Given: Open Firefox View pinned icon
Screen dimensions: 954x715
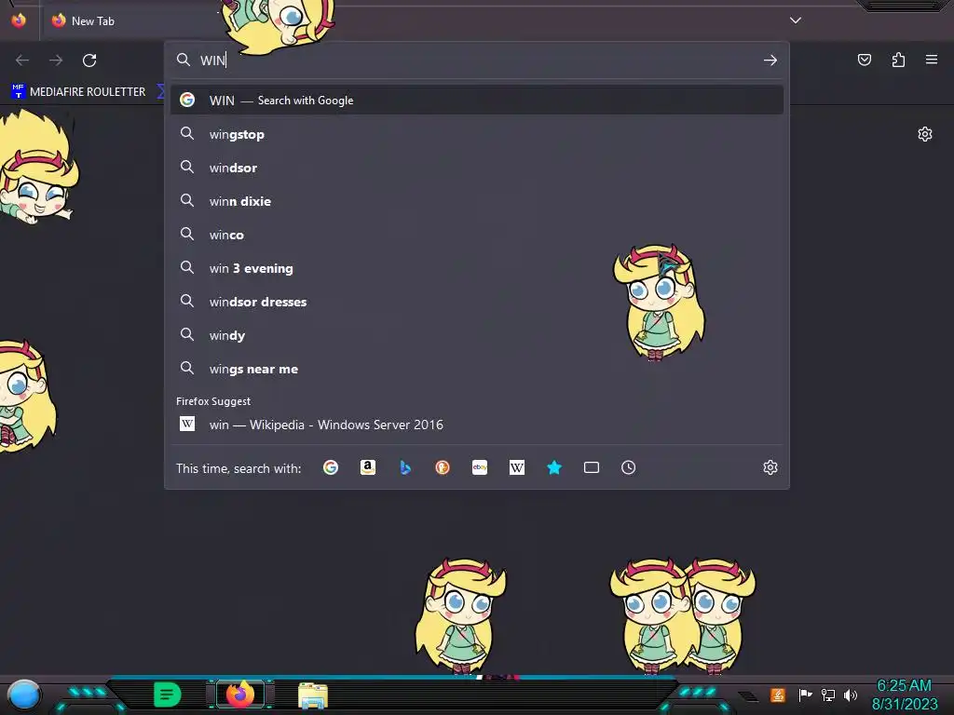Looking at the screenshot, I should [19, 20].
